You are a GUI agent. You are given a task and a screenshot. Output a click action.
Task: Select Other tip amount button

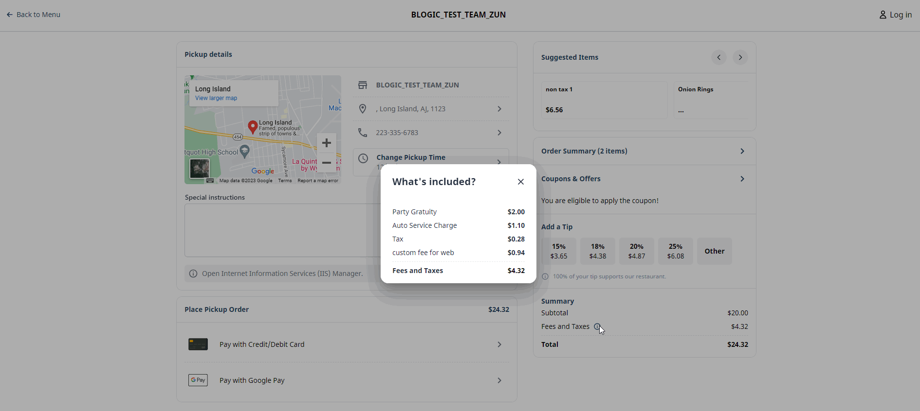pyautogui.click(x=714, y=251)
